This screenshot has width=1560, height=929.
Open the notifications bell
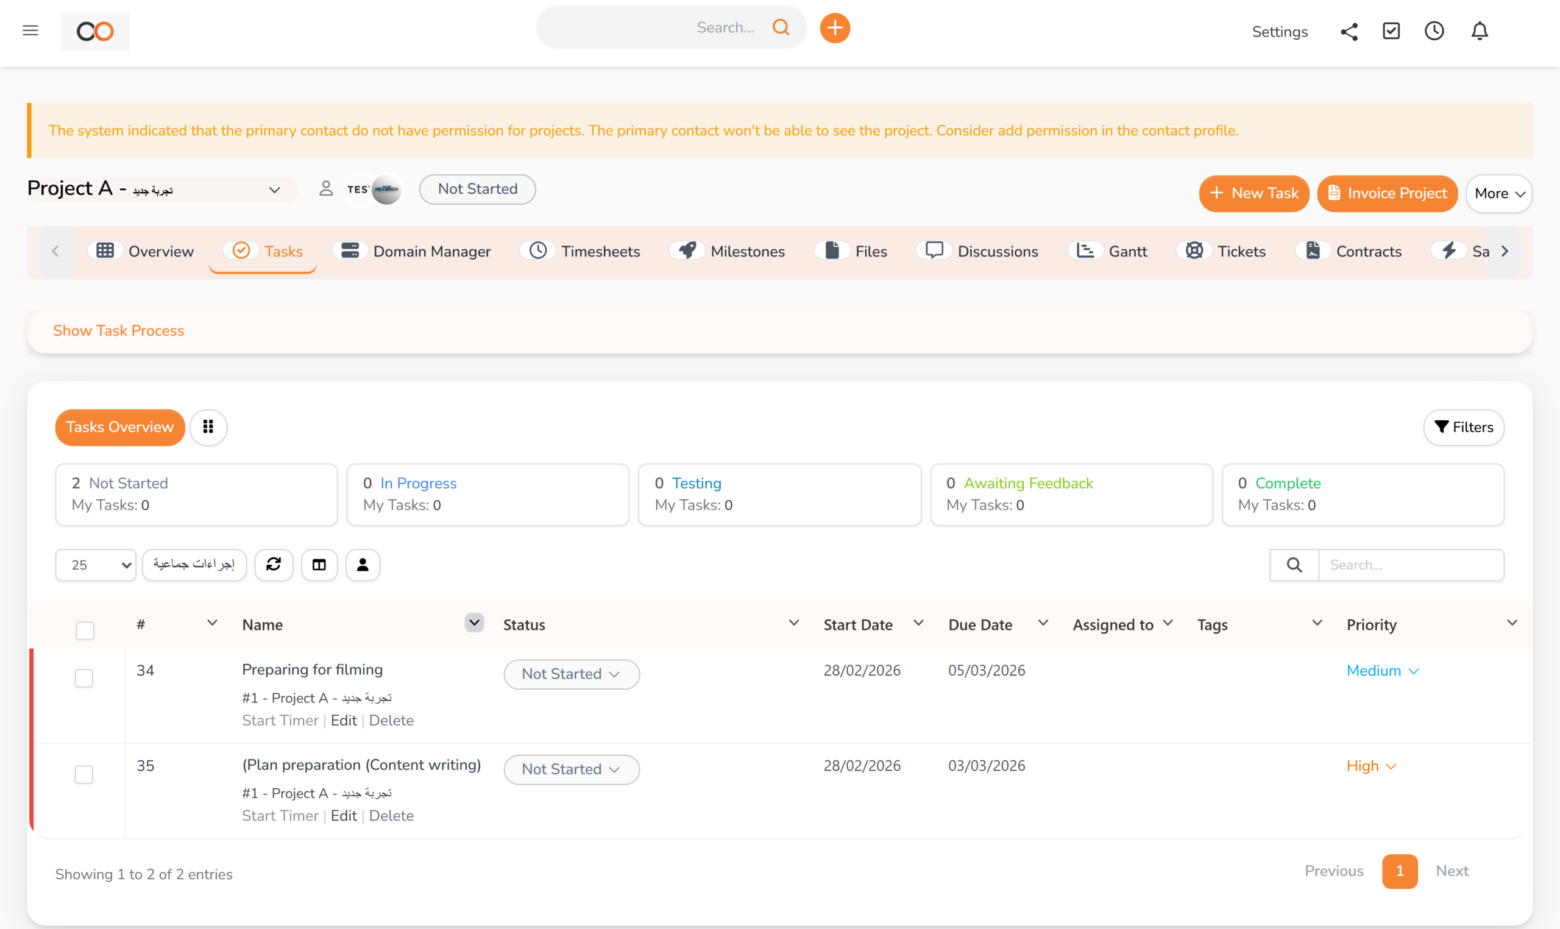(x=1480, y=30)
